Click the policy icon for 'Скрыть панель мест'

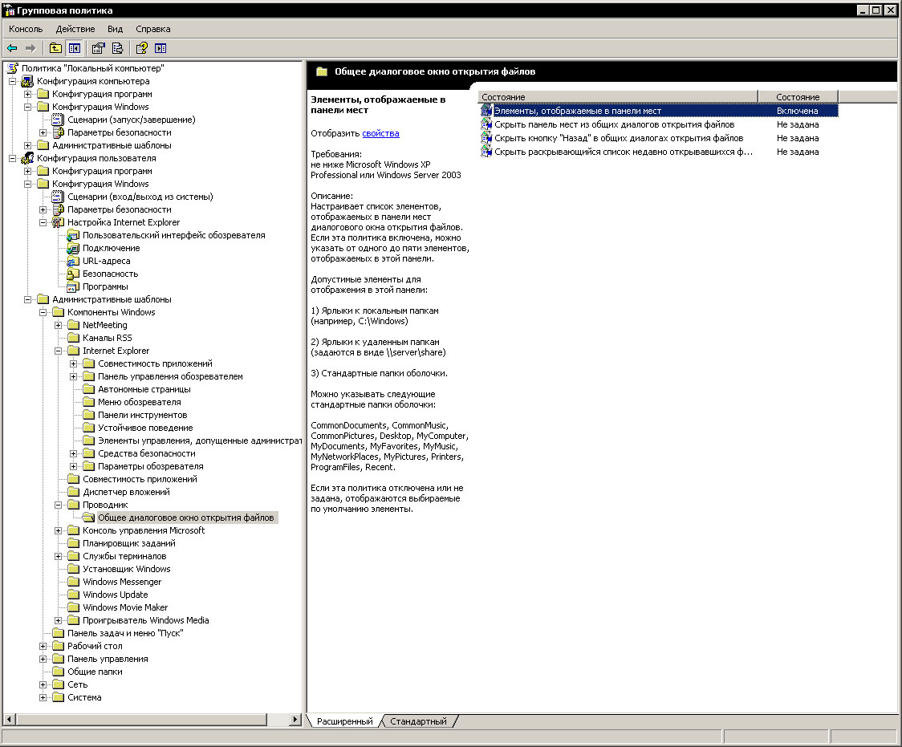[x=486, y=125]
